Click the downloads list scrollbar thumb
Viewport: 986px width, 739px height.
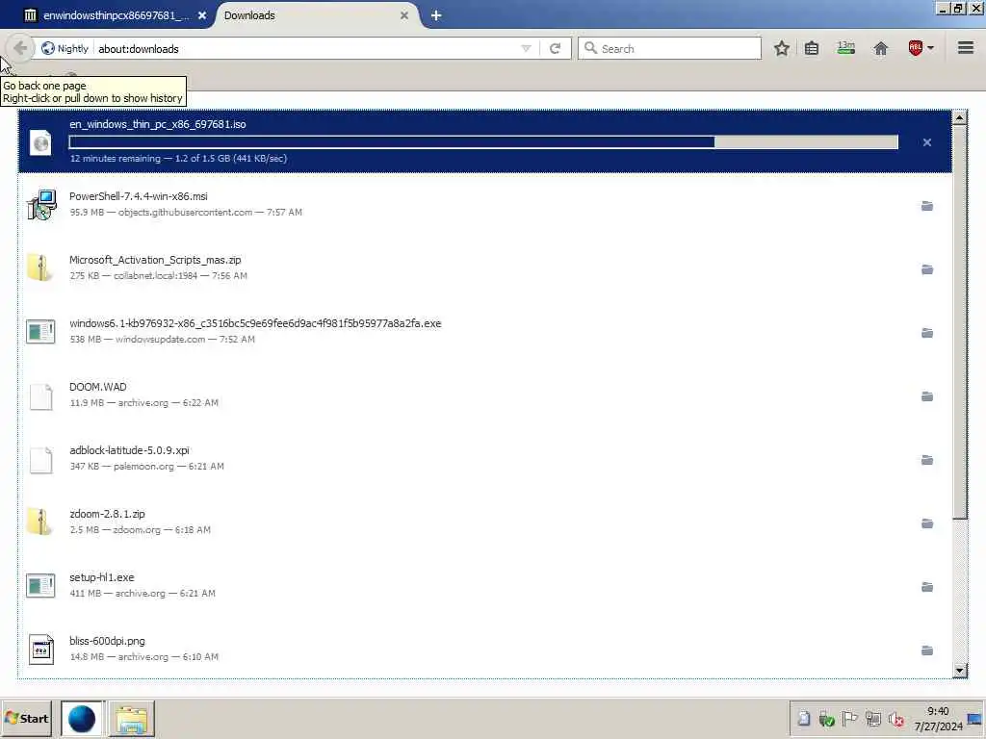[959, 321]
